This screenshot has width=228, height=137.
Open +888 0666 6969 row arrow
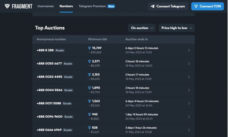pyautogui.click(x=189, y=130)
